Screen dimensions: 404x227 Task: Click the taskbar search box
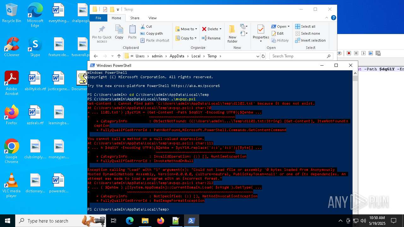point(60,221)
